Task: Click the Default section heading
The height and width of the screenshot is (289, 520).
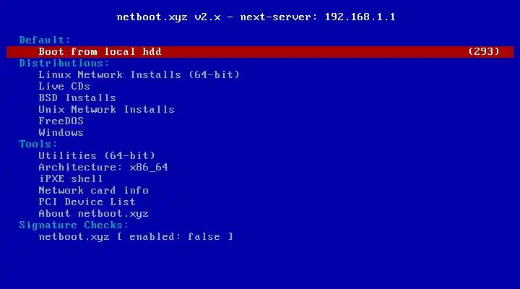Action: pos(45,40)
